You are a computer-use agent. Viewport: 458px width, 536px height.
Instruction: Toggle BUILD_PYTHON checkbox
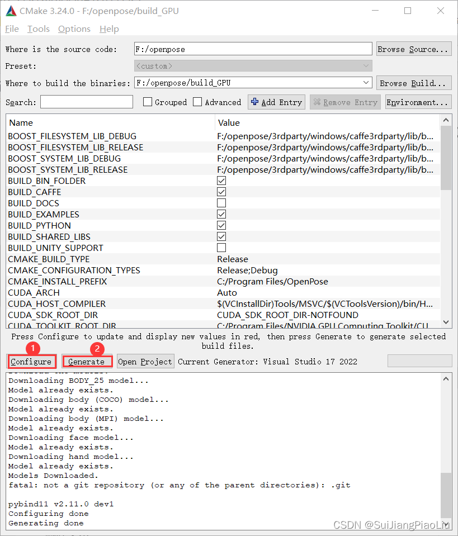click(x=221, y=225)
